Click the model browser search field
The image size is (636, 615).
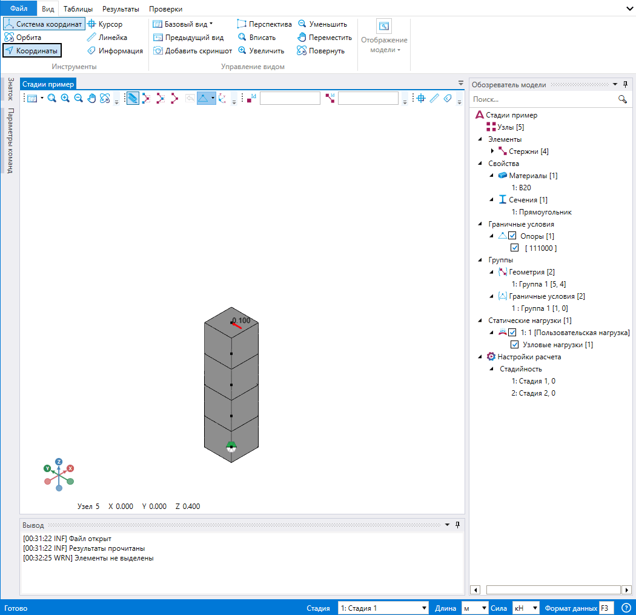coord(543,99)
